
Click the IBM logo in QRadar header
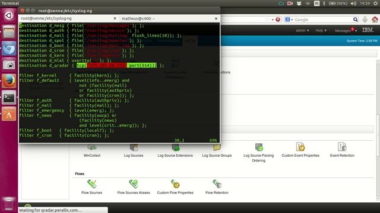pyautogui.click(x=368, y=30)
